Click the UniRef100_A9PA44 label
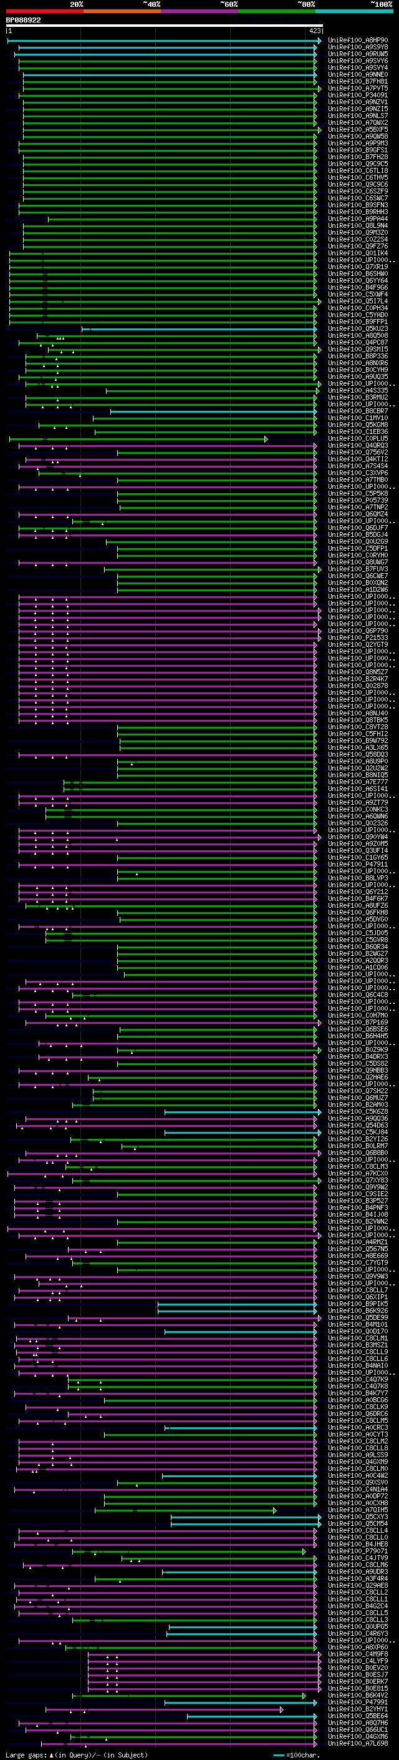Viewport: 399px width, 1760px height. 357,219
